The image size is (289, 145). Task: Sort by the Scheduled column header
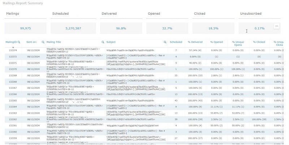(x=176, y=42)
